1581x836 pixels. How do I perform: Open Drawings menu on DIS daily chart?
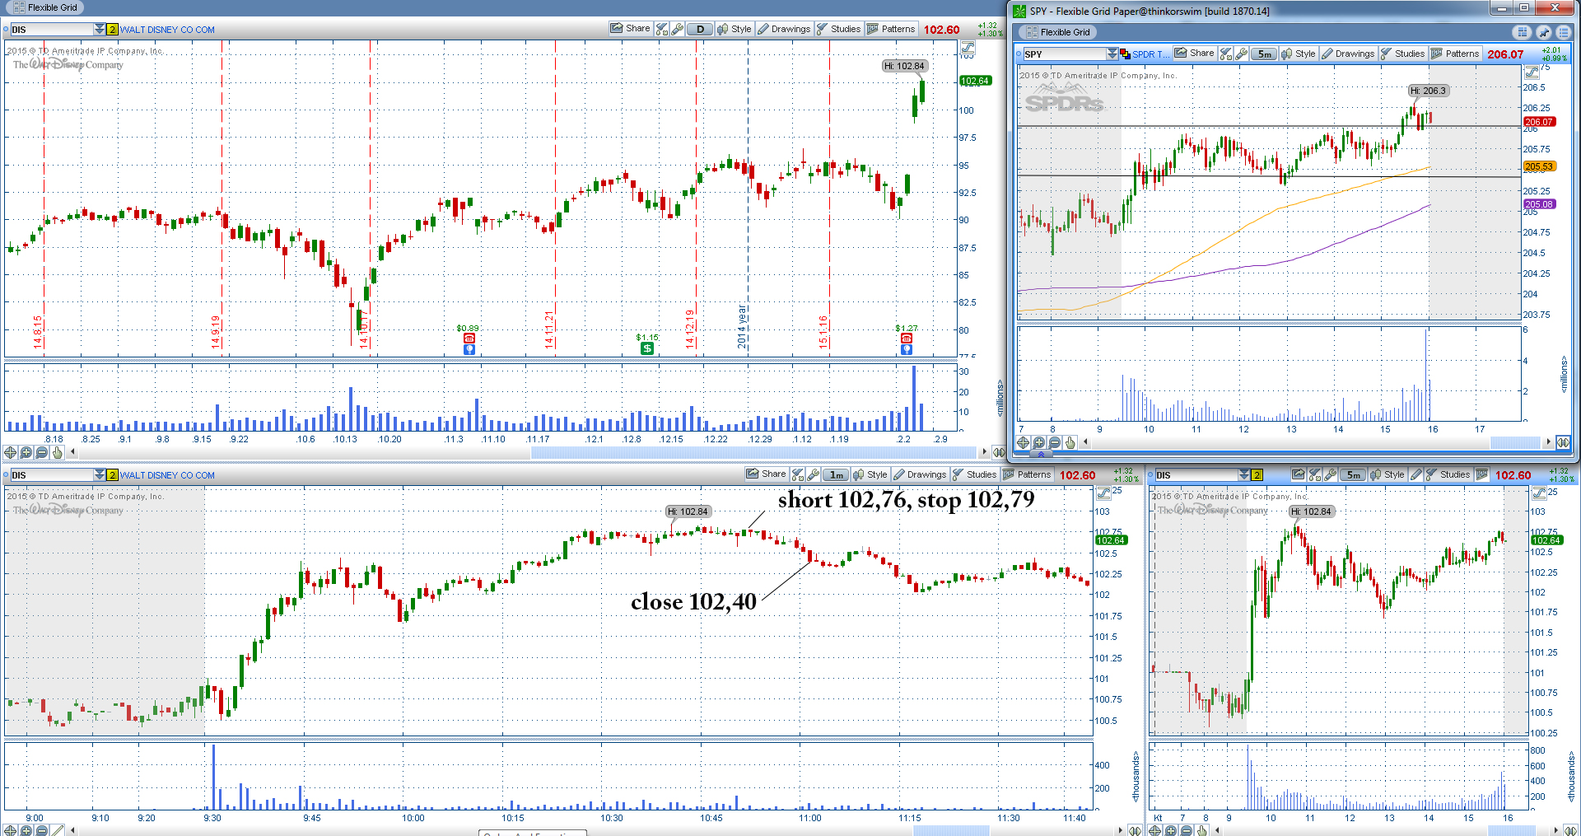(x=784, y=29)
